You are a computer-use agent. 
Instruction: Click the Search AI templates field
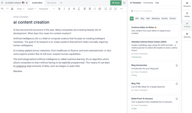(154, 11)
